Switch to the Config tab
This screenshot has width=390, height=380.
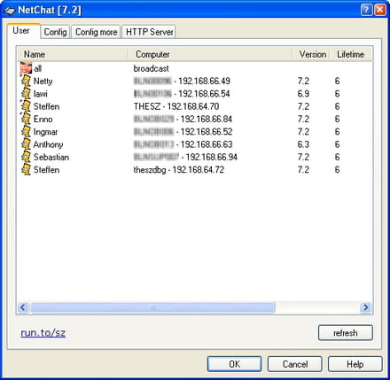tap(55, 32)
